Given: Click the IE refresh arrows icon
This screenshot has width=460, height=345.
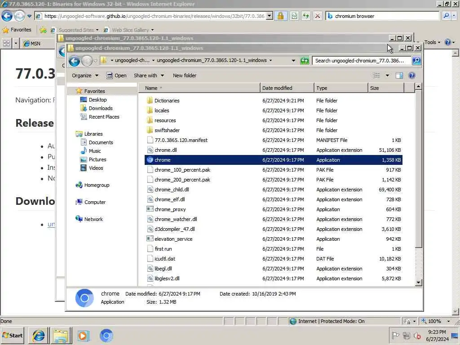Looking at the screenshot, I should pos(306,16).
